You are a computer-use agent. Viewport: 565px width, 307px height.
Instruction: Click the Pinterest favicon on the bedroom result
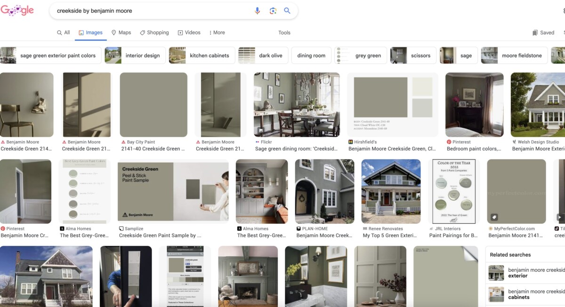(x=448, y=142)
